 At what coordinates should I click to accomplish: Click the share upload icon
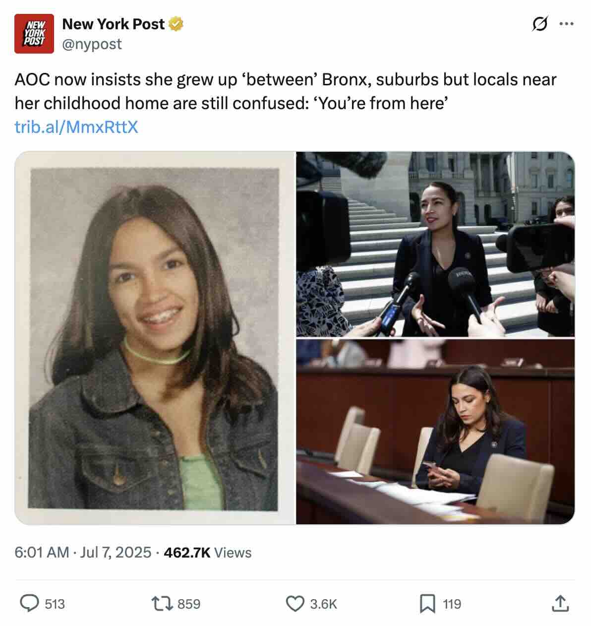point(560,603)
